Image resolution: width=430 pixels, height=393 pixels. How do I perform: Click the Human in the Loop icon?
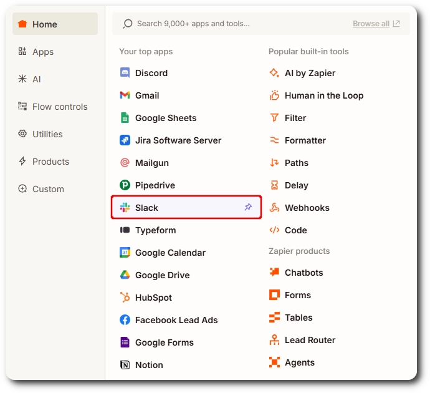(x=274, y=95)
